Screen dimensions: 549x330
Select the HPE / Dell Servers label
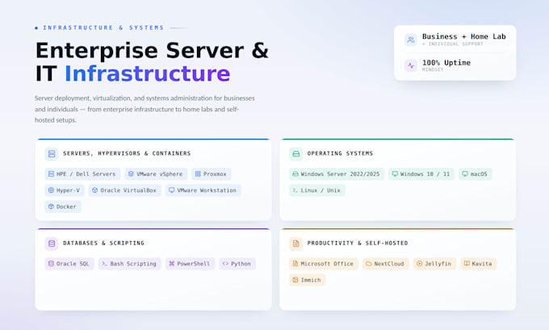click(86, 174)
